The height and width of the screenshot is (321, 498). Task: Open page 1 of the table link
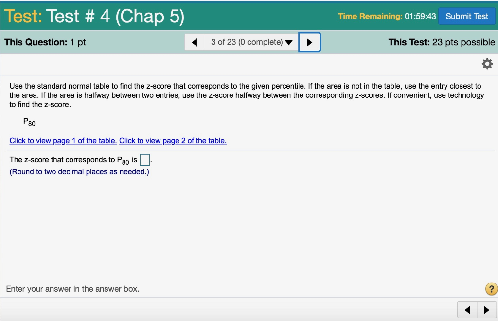pos(63,141)
